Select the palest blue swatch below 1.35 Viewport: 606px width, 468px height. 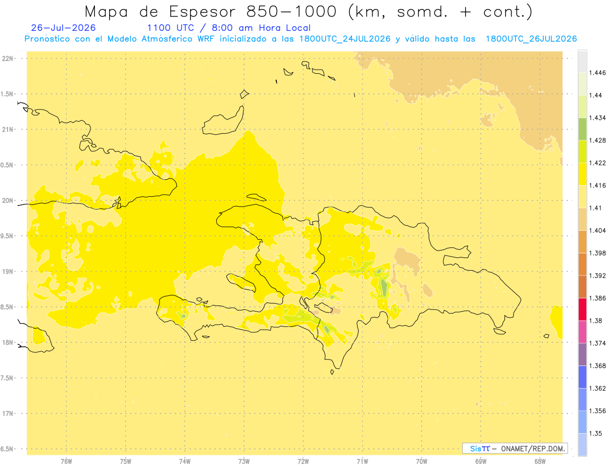582,444
